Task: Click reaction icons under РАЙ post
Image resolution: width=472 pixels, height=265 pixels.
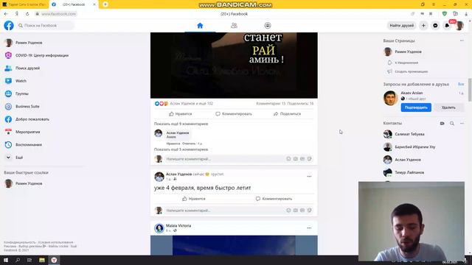Action: pos(161,103)
